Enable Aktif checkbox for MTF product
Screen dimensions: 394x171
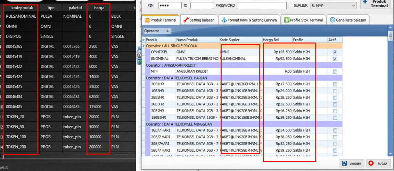335,71
